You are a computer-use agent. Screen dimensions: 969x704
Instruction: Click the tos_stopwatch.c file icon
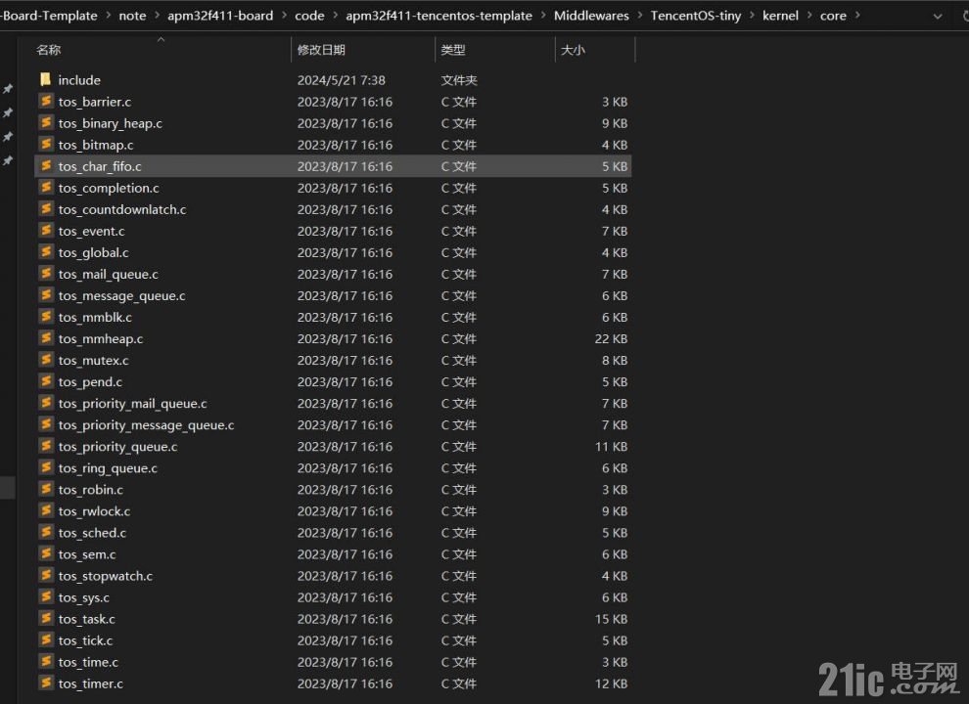pyautogui.click(x=46, y=575)
